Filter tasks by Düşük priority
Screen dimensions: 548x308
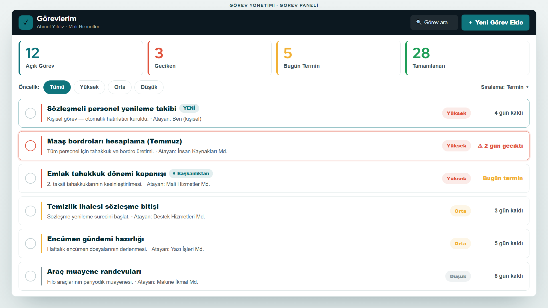pyautogui.click(x=149, y=87)
